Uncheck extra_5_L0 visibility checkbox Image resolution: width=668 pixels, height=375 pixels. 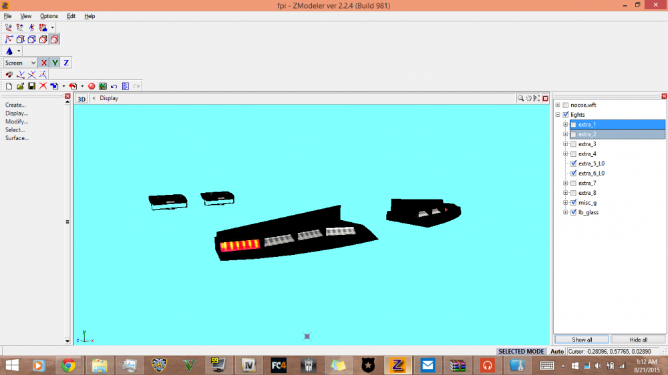[x=573, y=163]
